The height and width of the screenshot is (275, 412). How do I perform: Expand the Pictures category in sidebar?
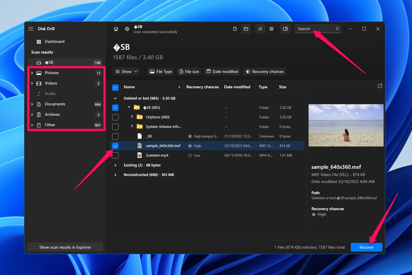(x=32, y=73)
